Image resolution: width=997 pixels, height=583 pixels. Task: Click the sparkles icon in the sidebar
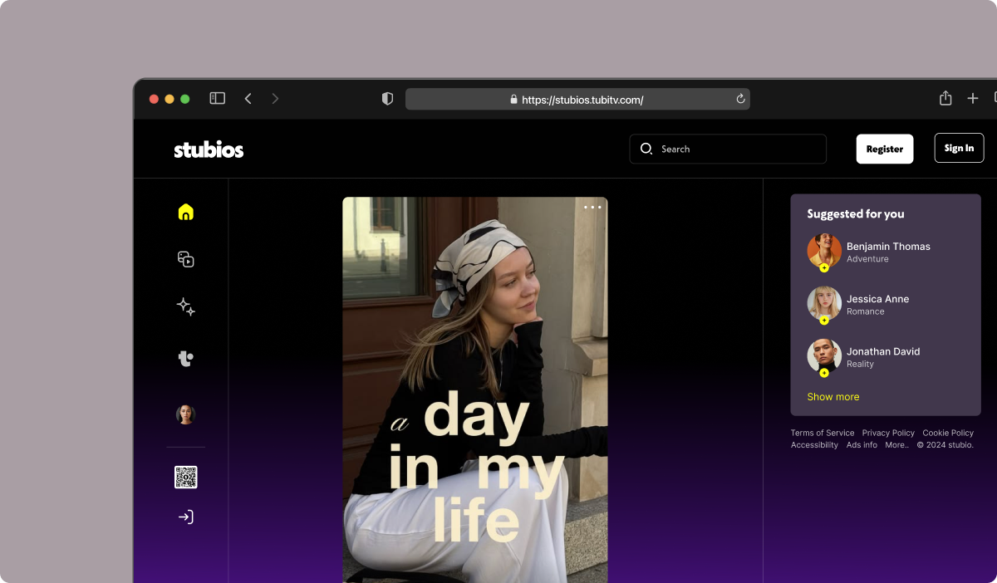click(x=186, y=307)
